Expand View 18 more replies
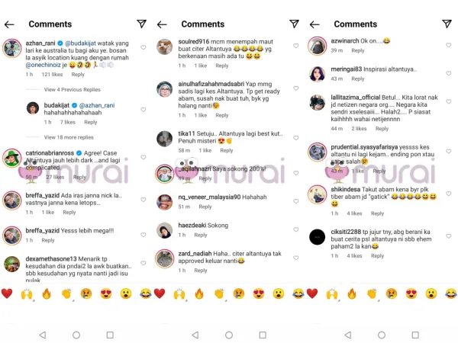 [x=69, y=137]
